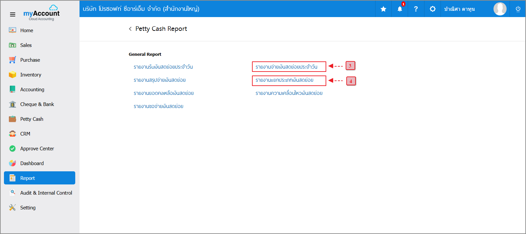Click the user profile avatar

click(x=500, y=9)
